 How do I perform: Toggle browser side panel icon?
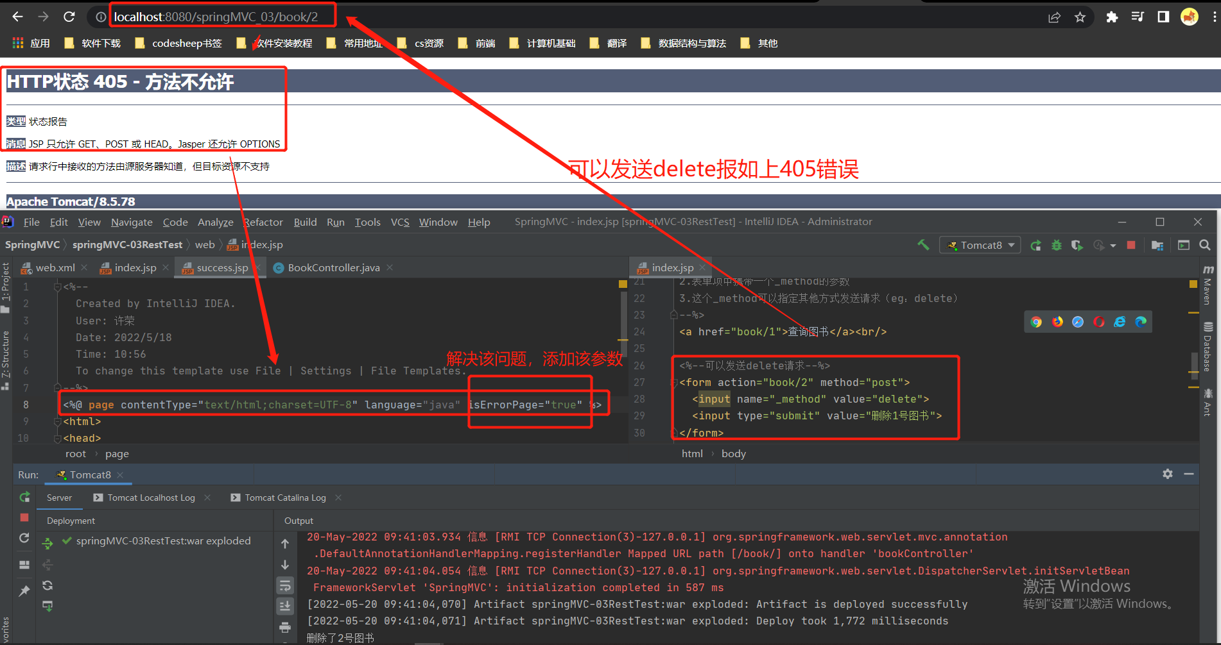click(x=1163, y=17)
